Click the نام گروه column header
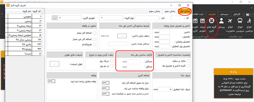254x102 pixels. 20,11
